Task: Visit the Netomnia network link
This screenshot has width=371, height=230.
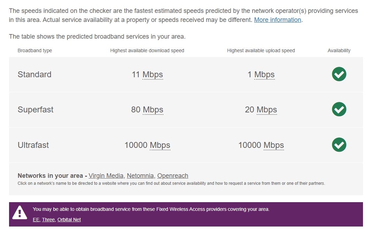Action: tap(140, 176)
